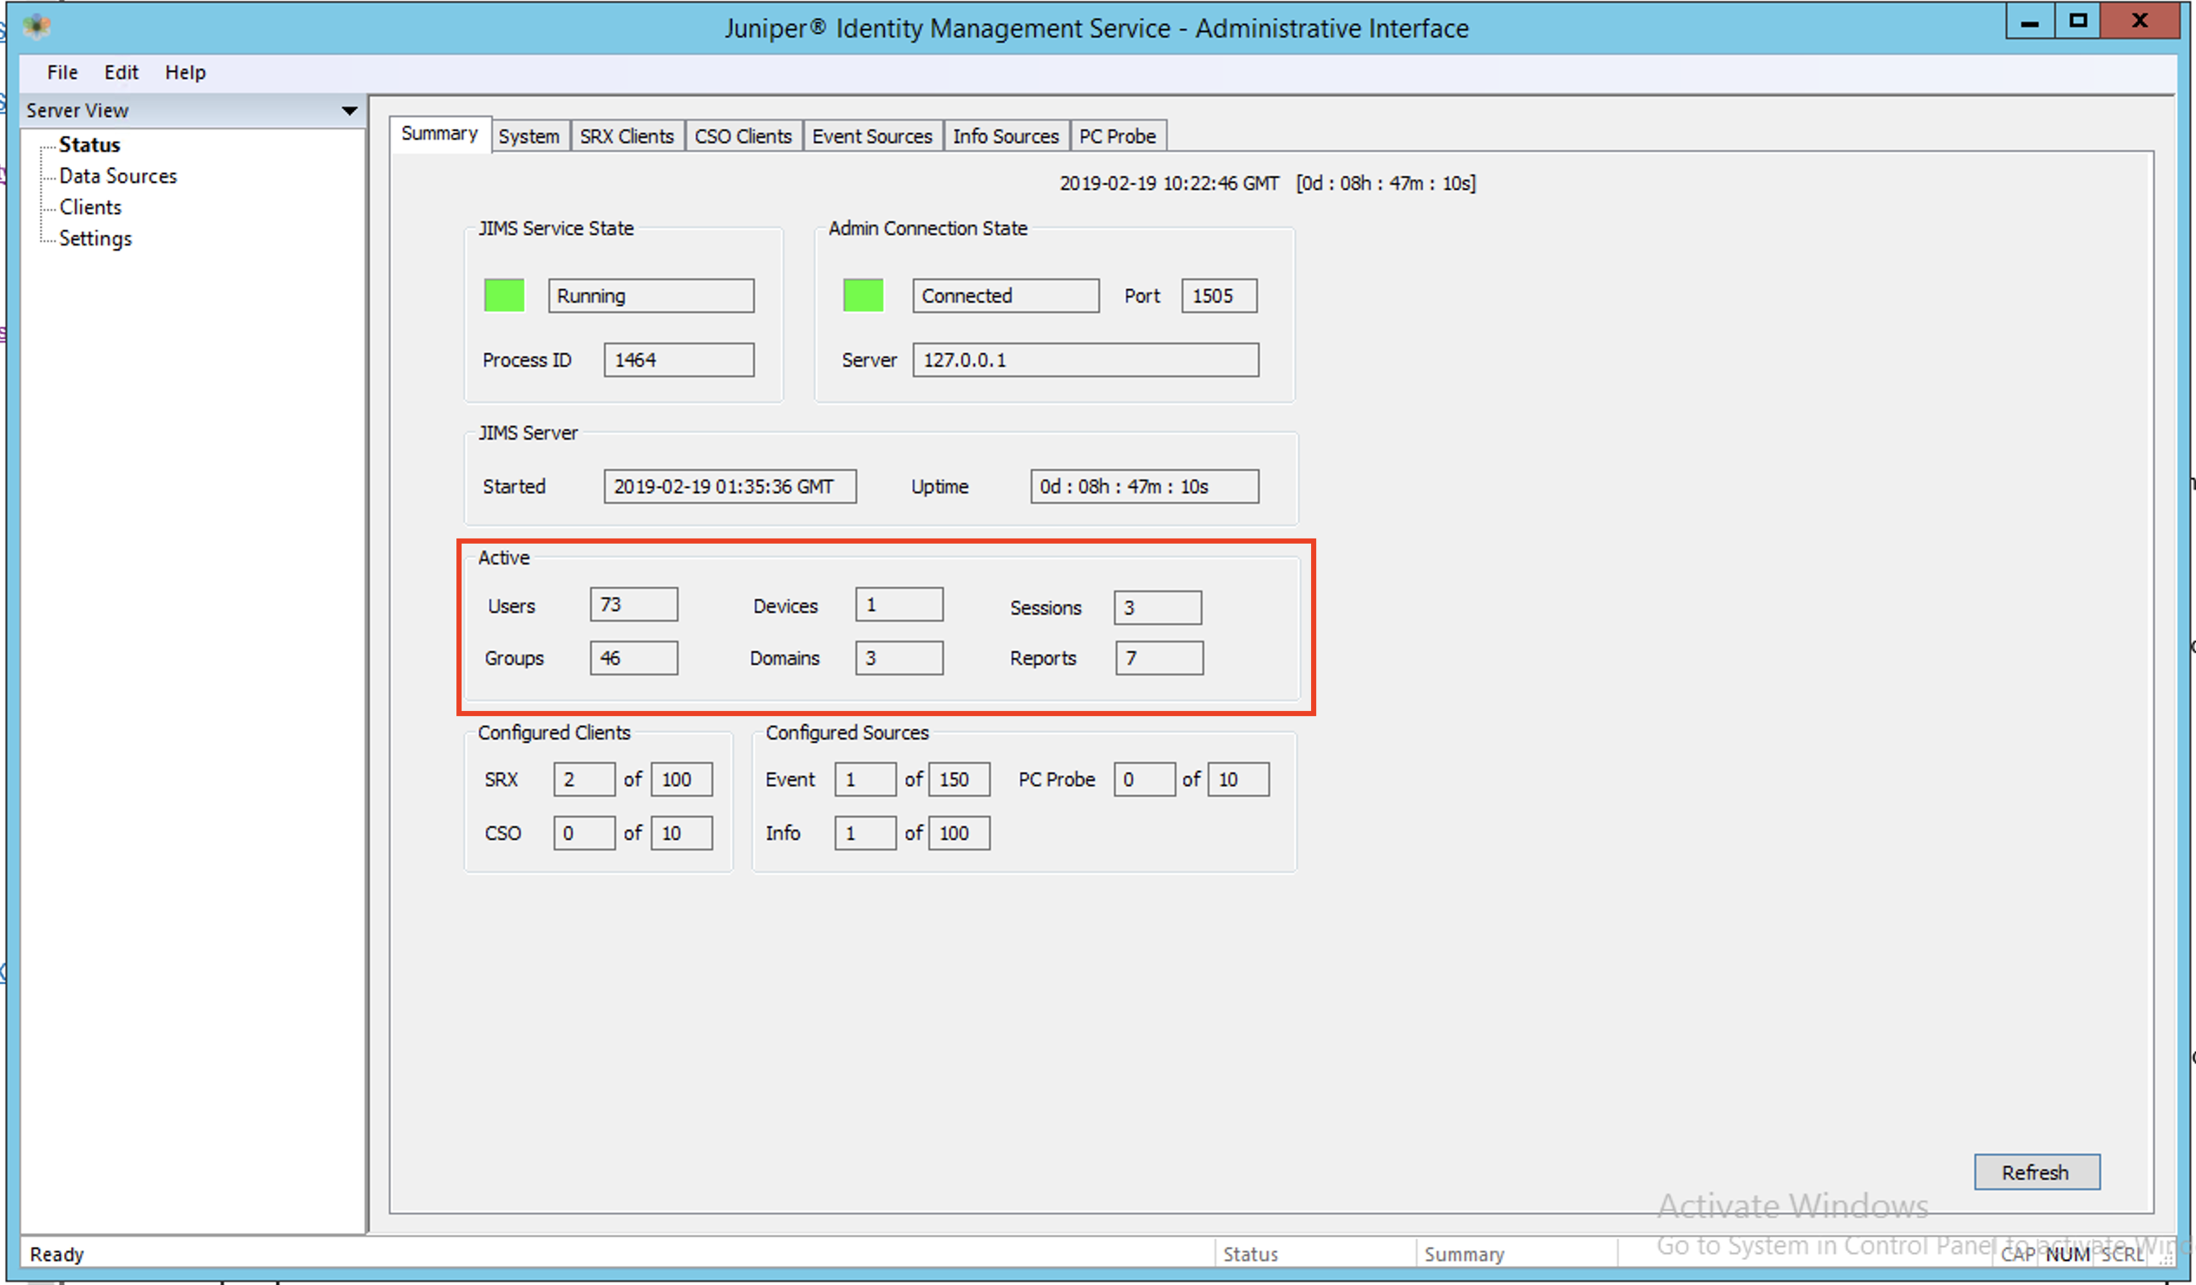Open the Help menu
Viewport: 2196px width, 1285px height.
[186, 72]
